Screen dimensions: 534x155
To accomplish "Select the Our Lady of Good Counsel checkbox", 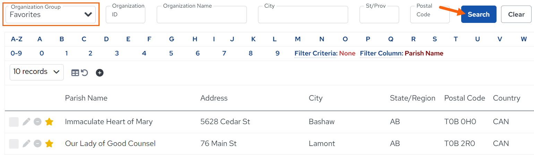I will tap(14, 144).
